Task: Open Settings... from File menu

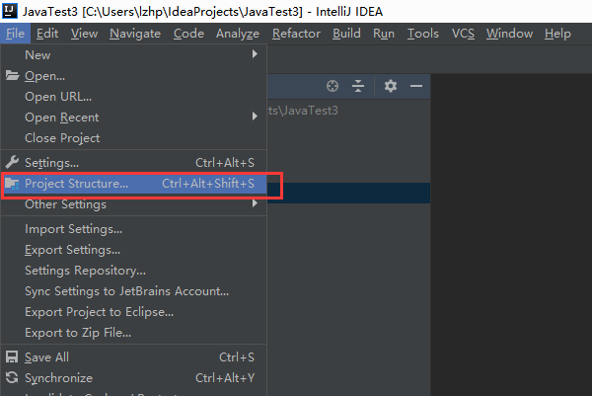Action: pyautogui.click(x=133, y=163)
